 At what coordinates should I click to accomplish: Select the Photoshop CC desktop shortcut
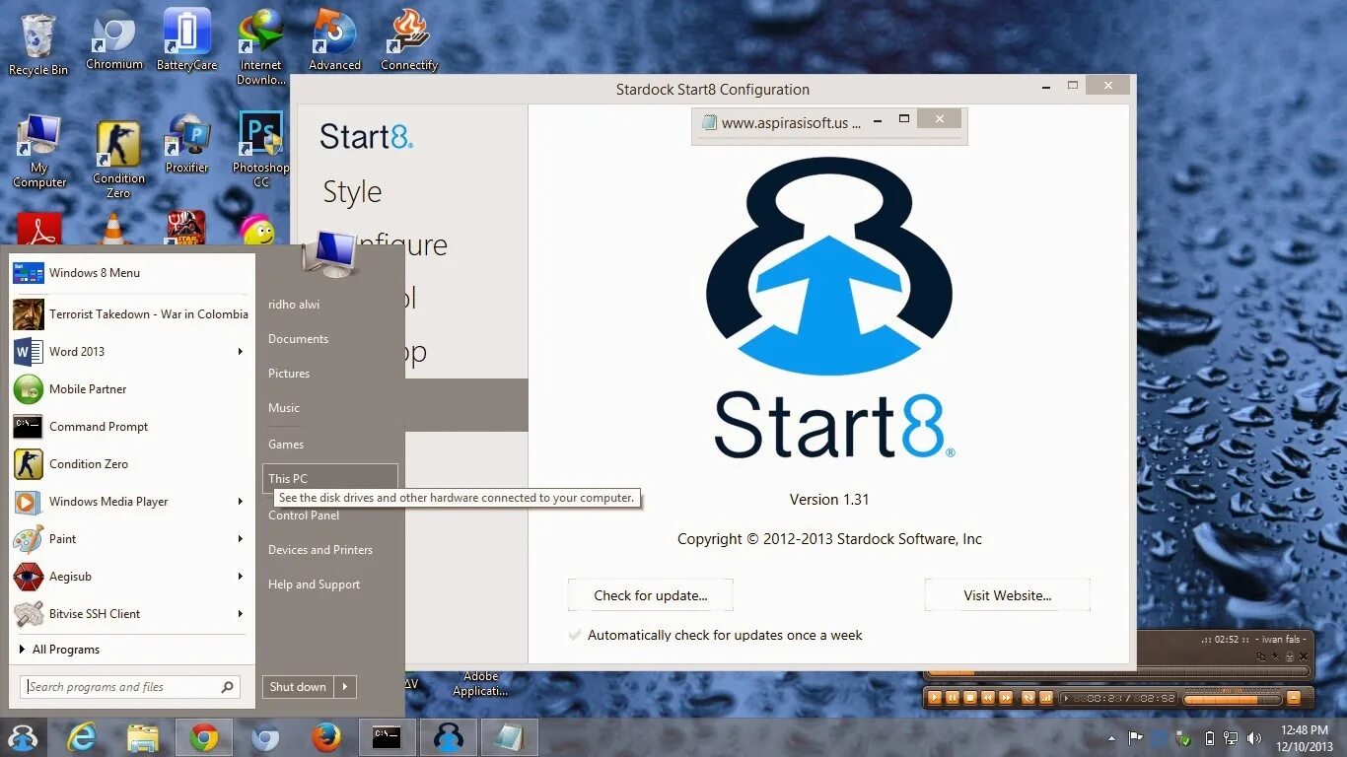click(x=260, y=150)
